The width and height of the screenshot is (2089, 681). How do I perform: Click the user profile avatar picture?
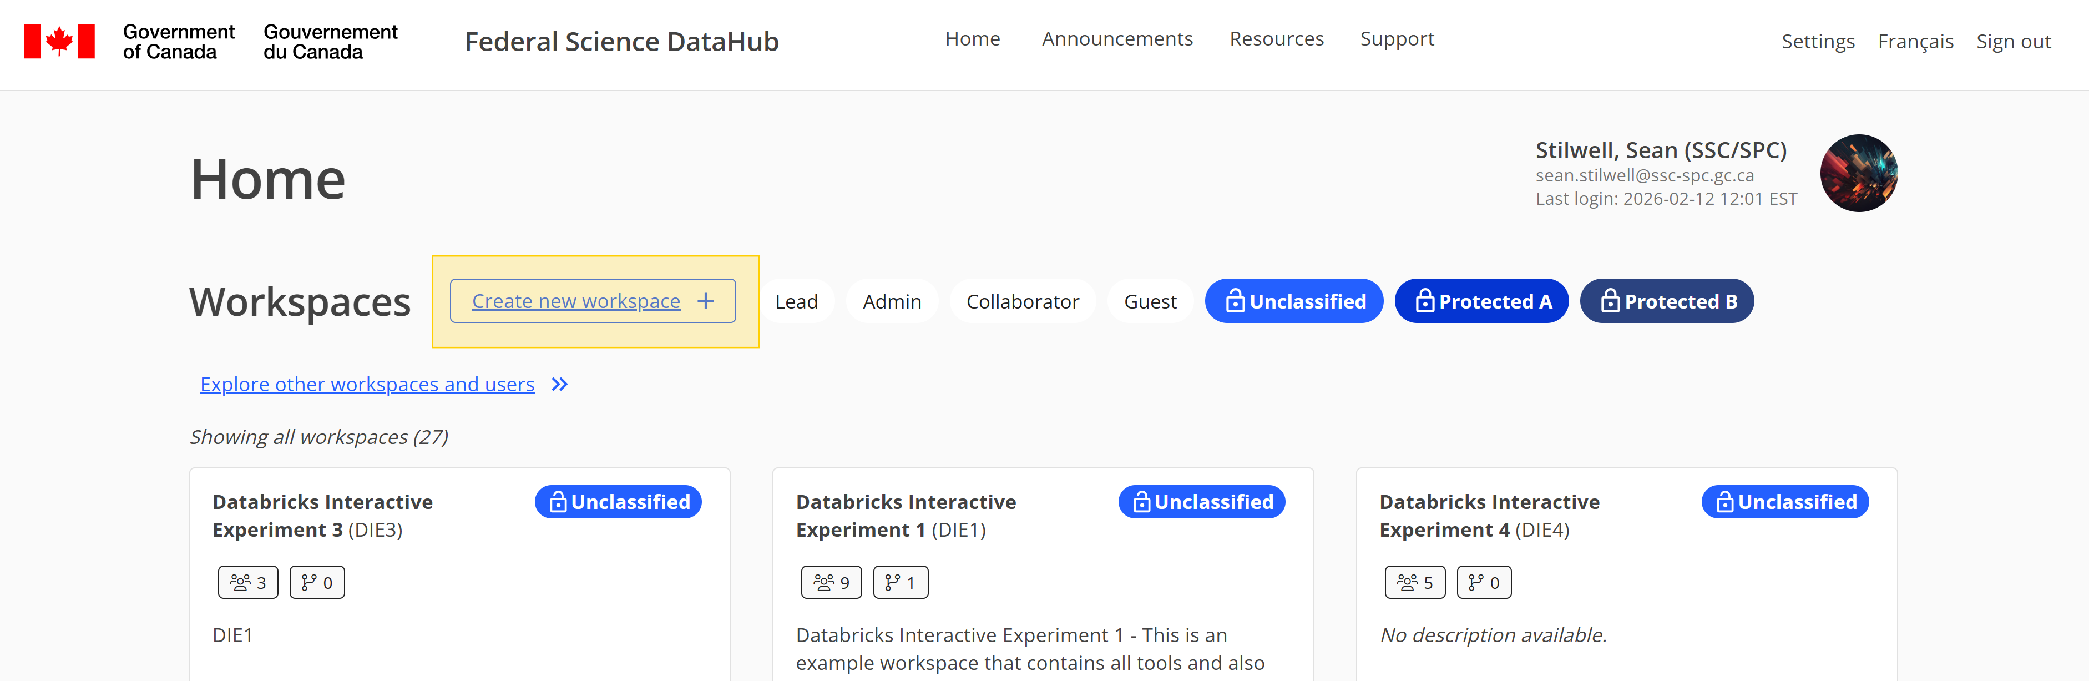1858,174
